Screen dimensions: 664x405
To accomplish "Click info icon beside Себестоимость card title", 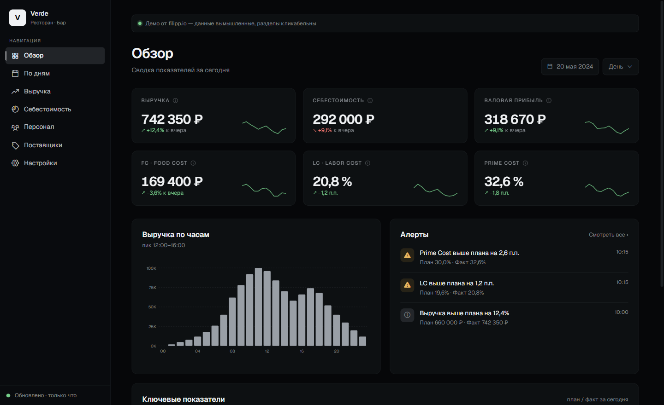I will click(x=370, y=100).
